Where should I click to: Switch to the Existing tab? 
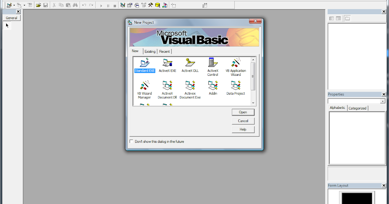click(x=150, y=51)
